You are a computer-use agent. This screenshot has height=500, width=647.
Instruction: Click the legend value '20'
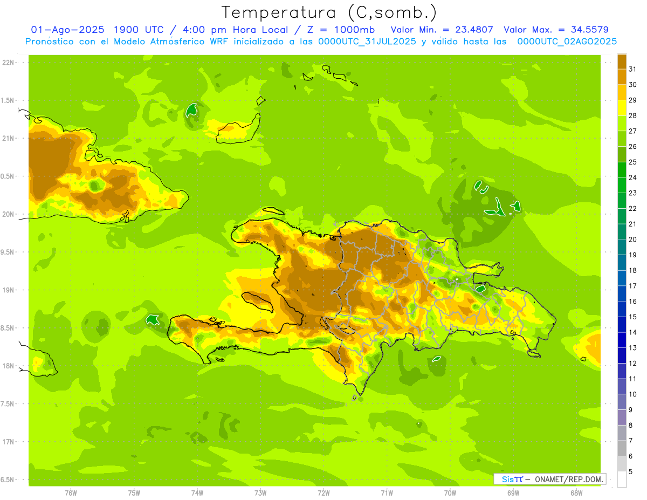point(633,239)
